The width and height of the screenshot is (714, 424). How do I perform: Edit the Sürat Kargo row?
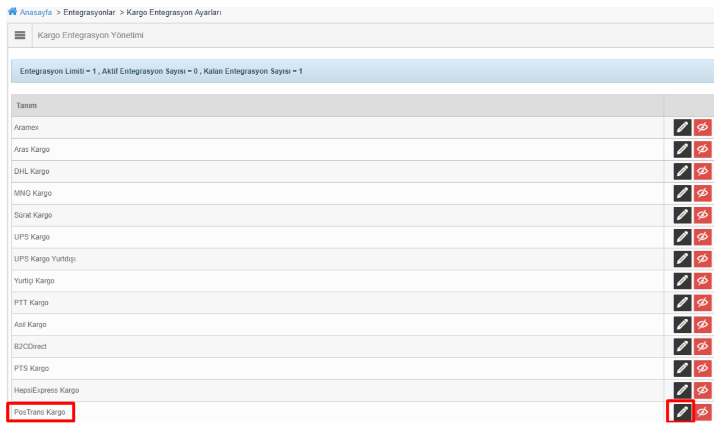[x=682, y=215]
